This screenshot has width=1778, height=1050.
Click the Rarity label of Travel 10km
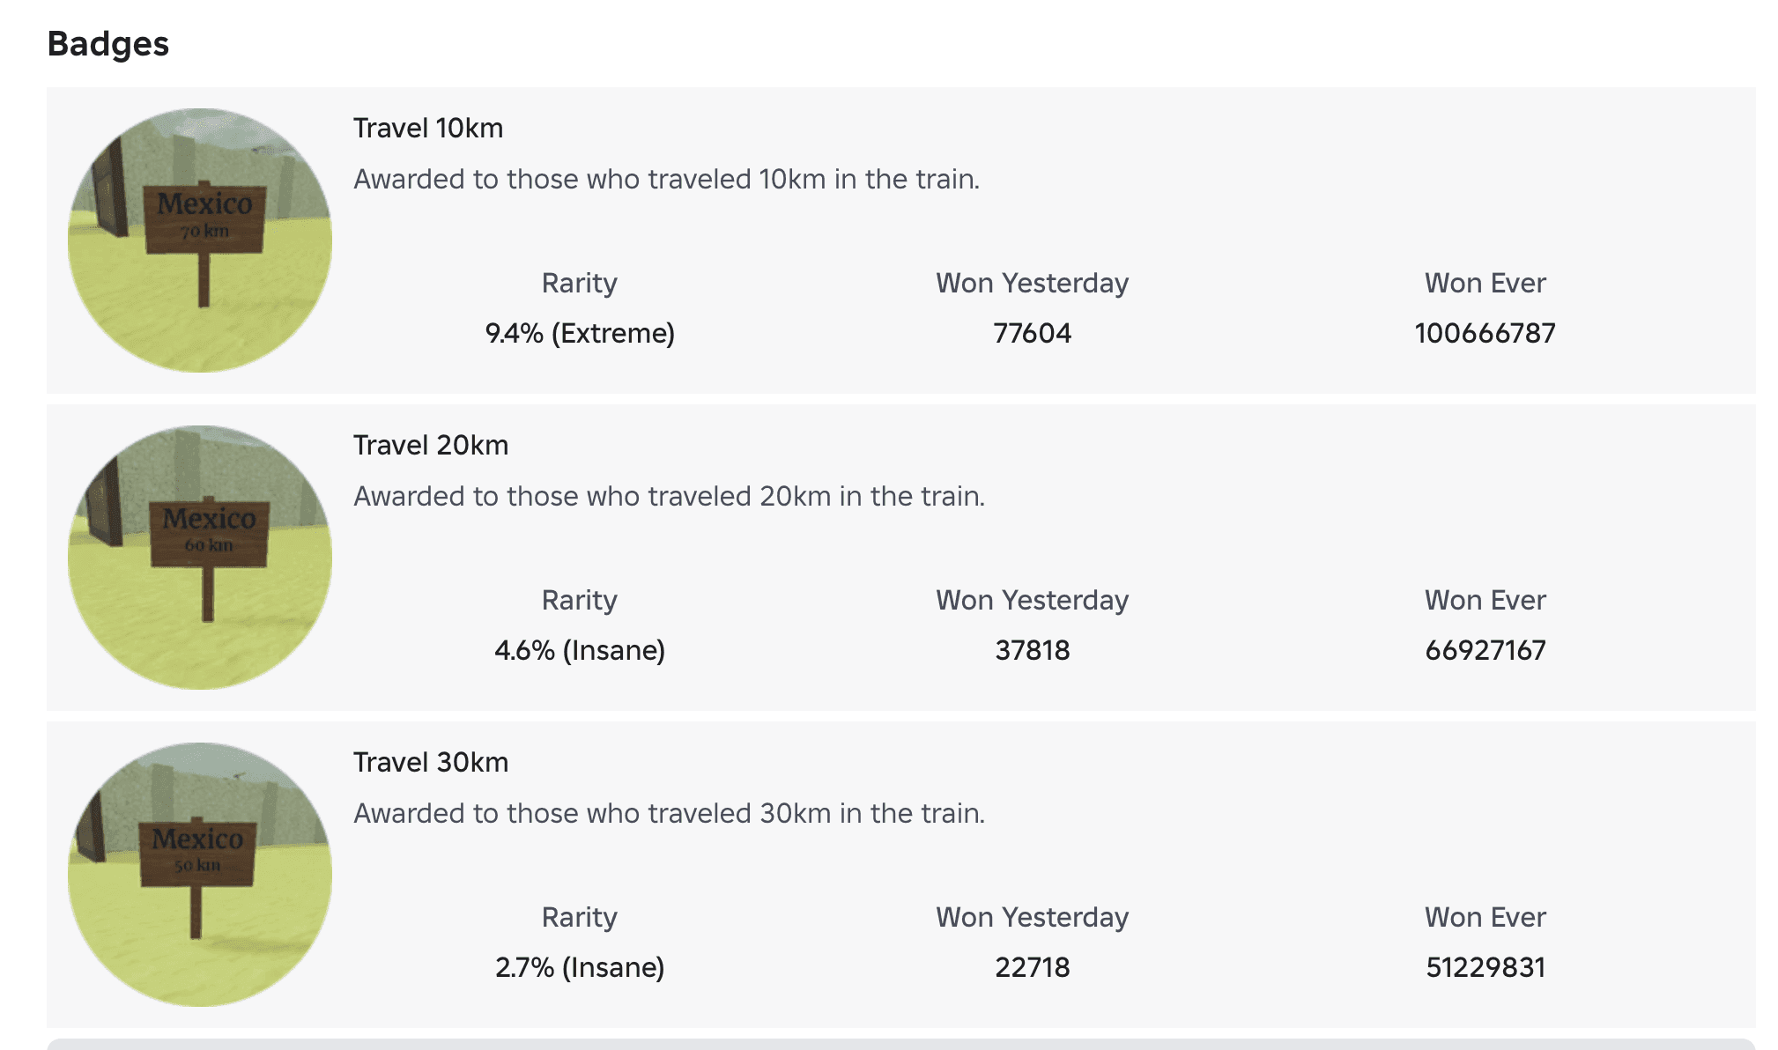(579, 284)
